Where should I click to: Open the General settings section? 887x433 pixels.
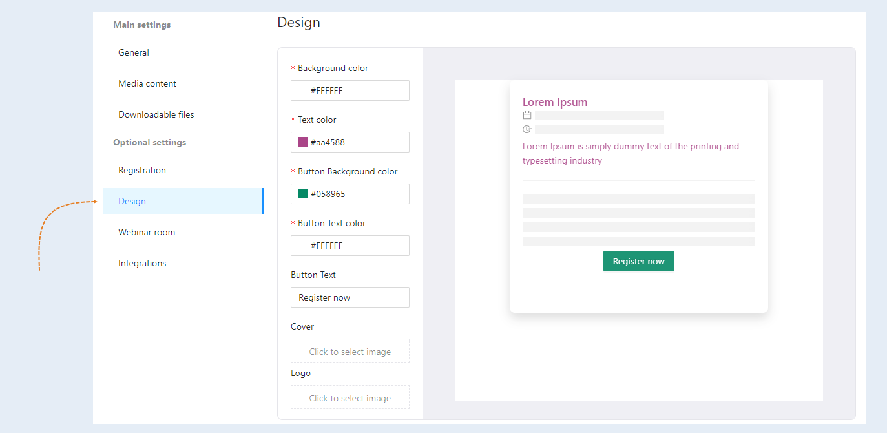[183, 53]
